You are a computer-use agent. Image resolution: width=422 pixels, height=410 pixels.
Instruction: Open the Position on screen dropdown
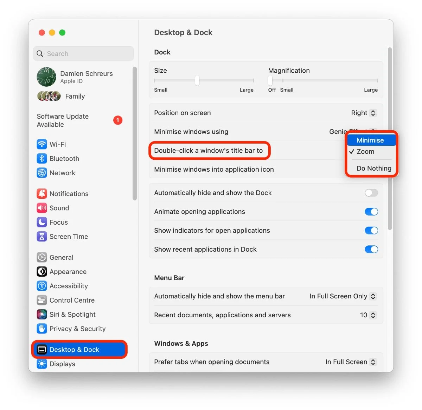pyautogui.click(x=364, y=113)
